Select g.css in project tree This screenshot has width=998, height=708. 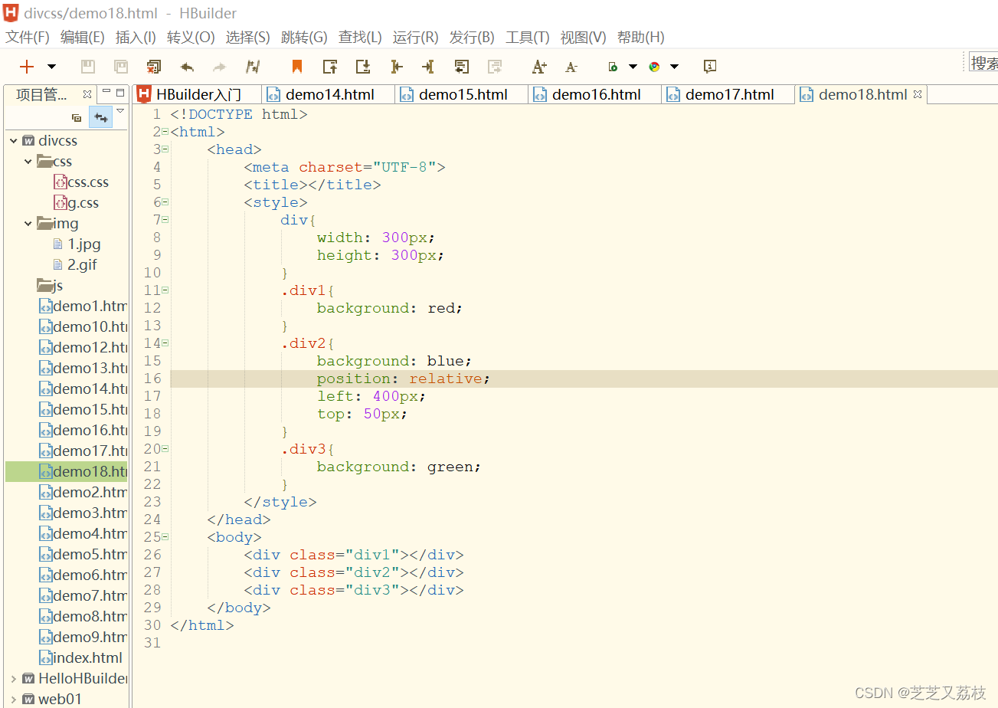point(76,203)
